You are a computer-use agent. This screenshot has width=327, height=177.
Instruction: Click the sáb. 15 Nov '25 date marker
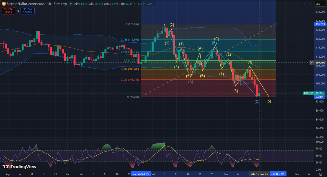tap(259, 174)
